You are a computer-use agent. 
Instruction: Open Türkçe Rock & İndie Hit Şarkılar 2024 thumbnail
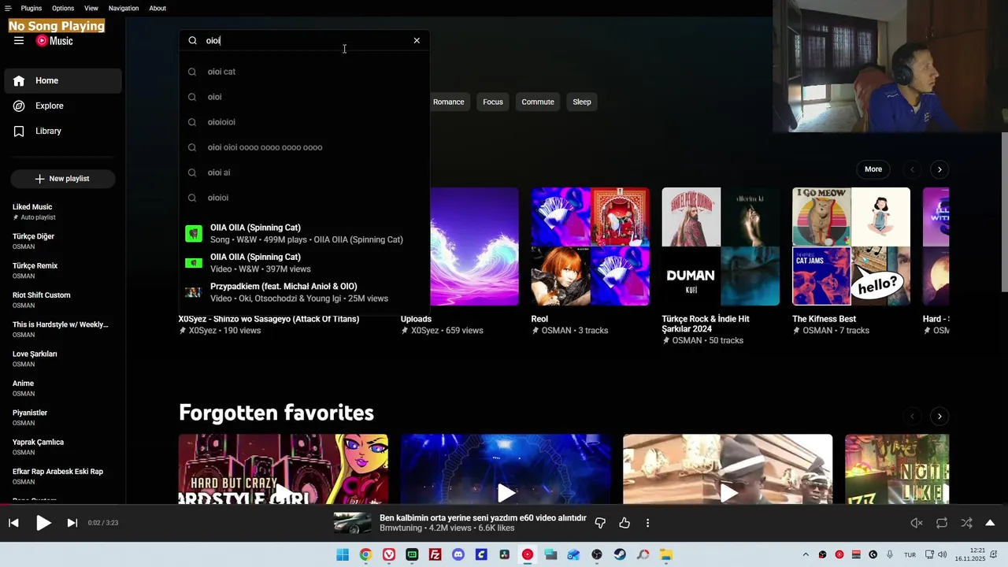point(721,246)
